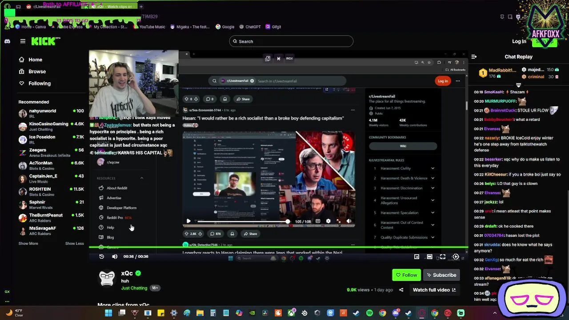Play the embedded Reddit video
Image resolution: width=569 pixels, height=320 pixels.
point(188,221)
